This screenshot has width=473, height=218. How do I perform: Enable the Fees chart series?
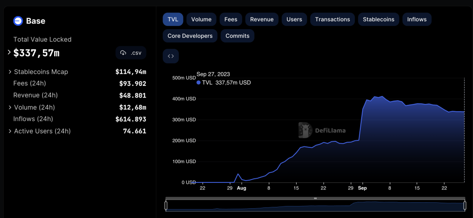pyautogui.click(x=231, y=19)
